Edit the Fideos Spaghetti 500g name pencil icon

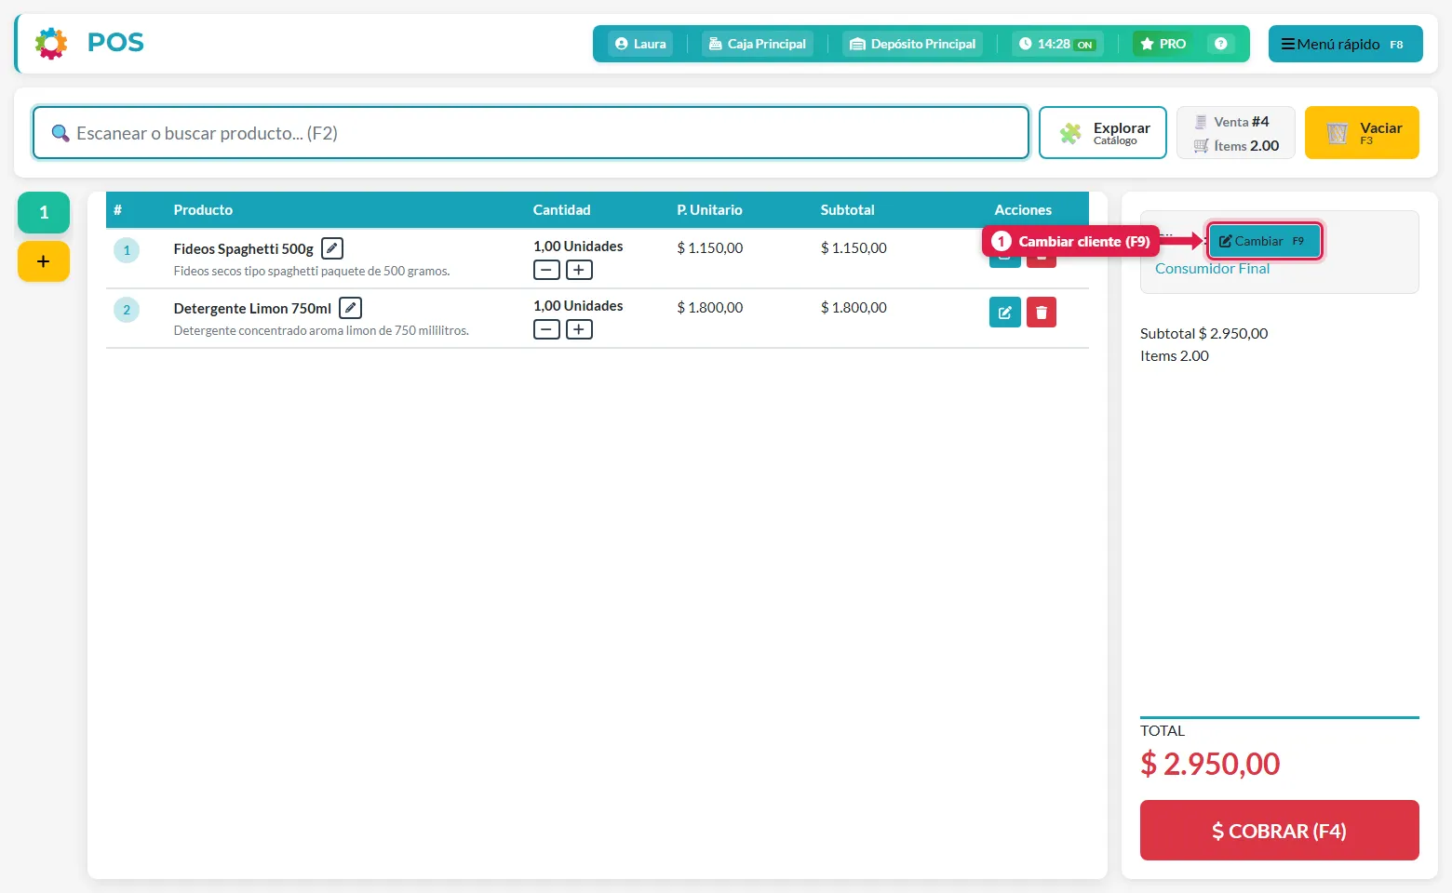[332, 248]
